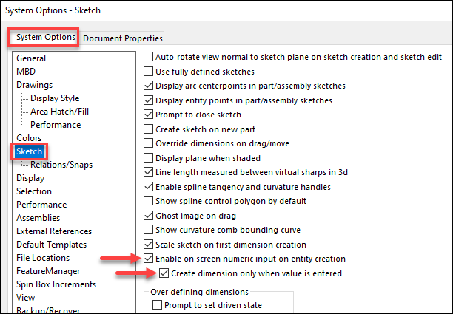
Task: Enable Prompt to set driven state
Action: pos(157,305)
